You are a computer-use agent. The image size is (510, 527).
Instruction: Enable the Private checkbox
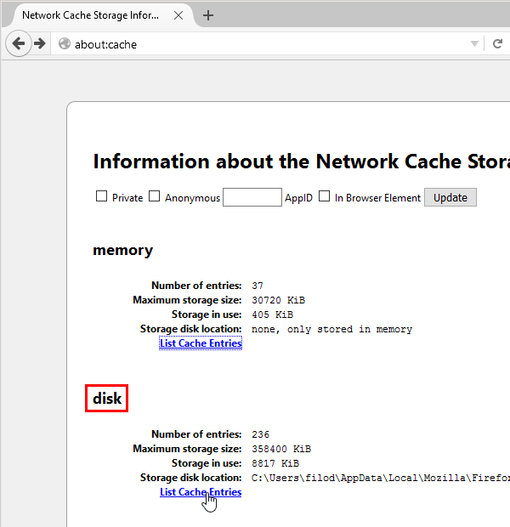pyautogui.click(x=101, y=196)
